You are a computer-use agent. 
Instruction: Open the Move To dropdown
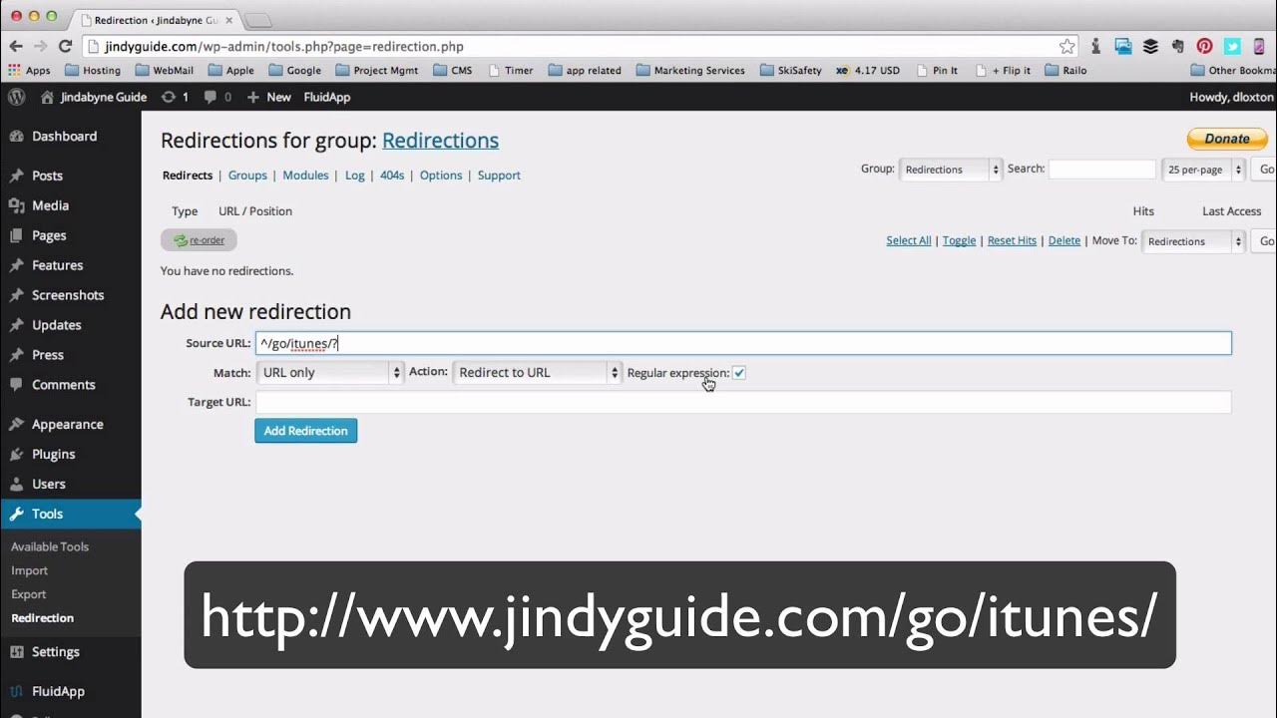tap(1193, 241)
